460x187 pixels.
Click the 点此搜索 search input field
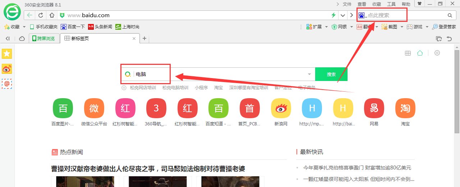coord(406,15)
